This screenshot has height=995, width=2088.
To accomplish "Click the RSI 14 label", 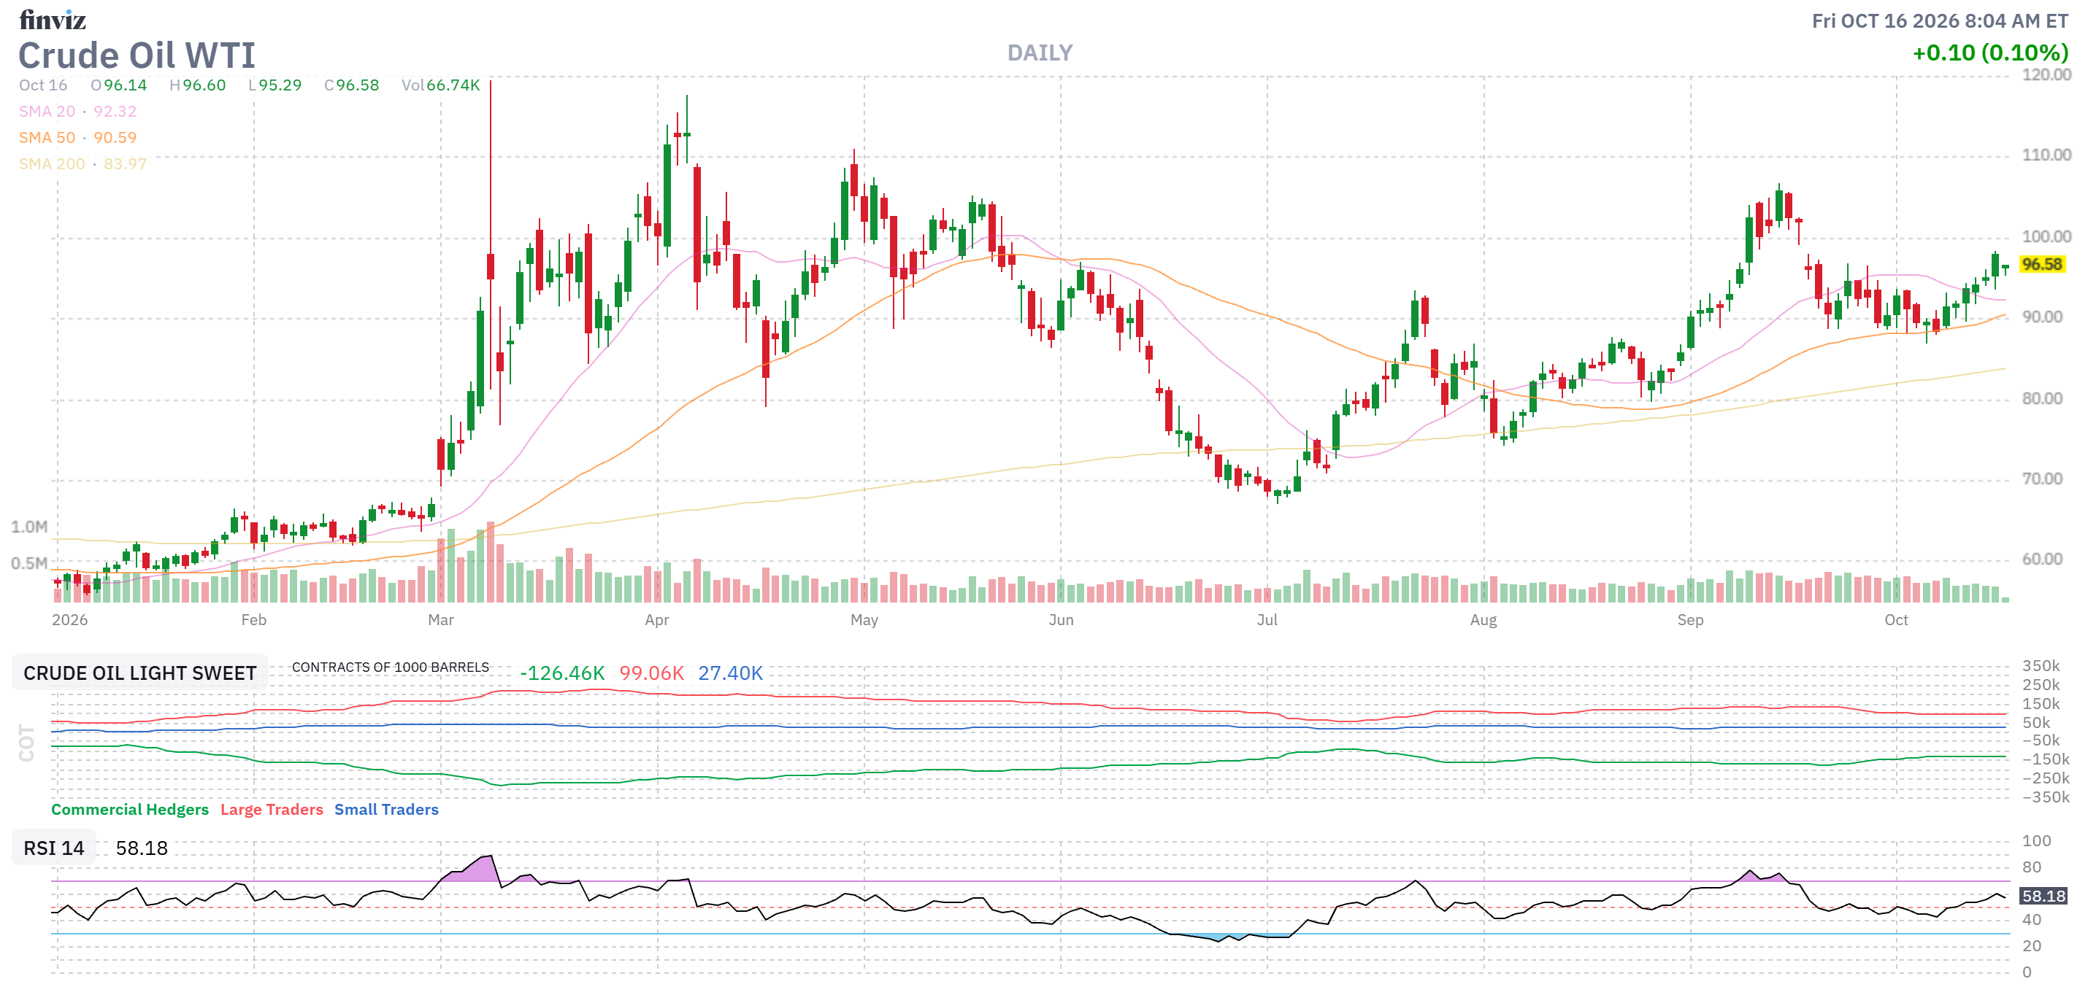I will point(53,848).
